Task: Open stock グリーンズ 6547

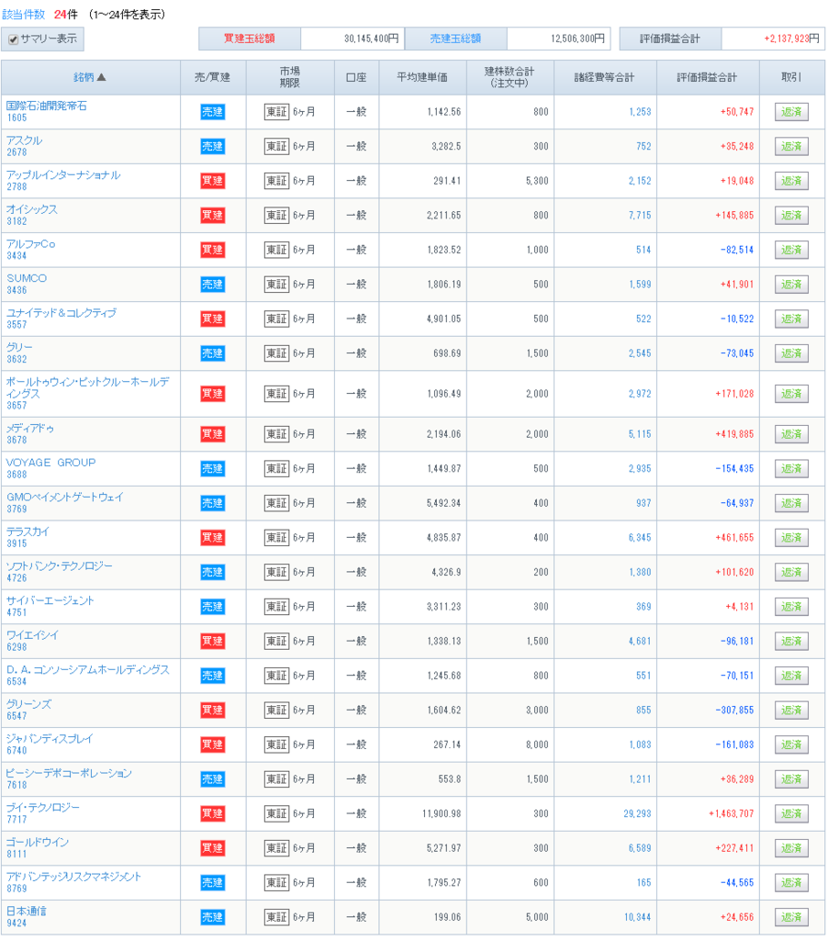Action: [x=28, y=710]
